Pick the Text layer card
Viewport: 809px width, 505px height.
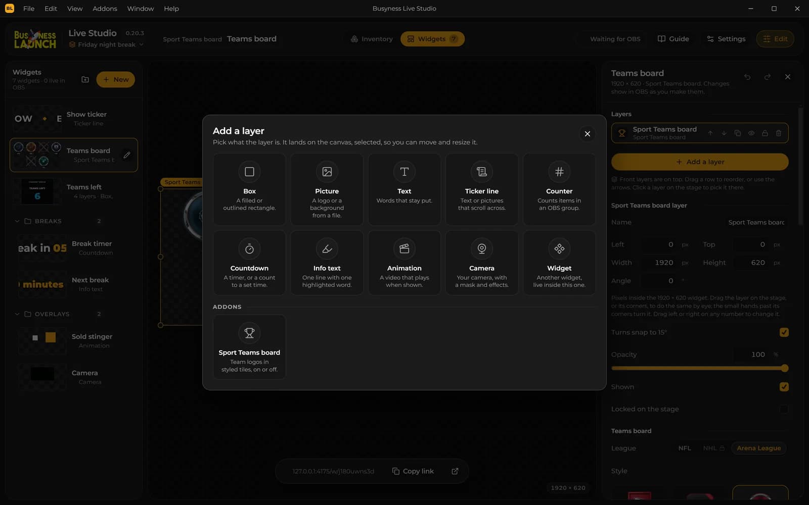point(404,189)
